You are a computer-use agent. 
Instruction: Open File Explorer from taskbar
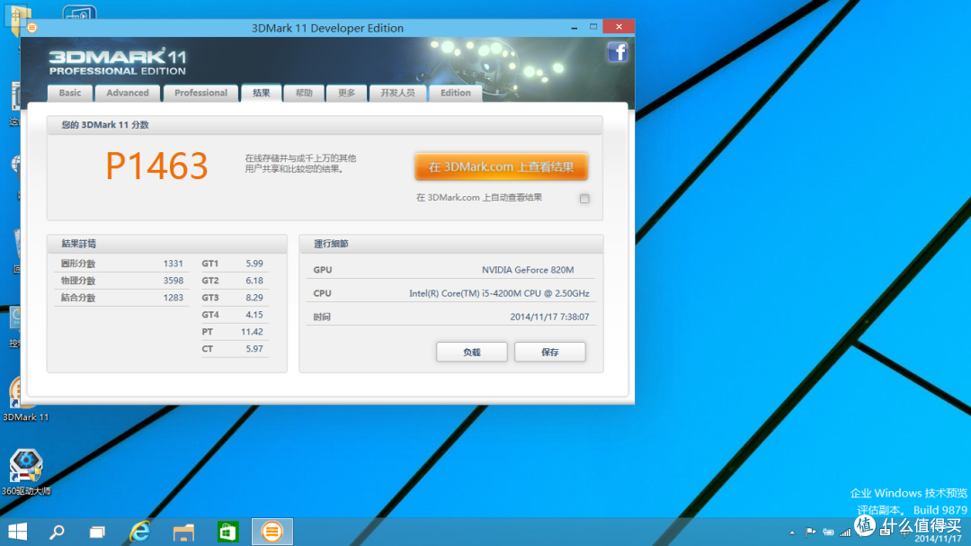183,532
